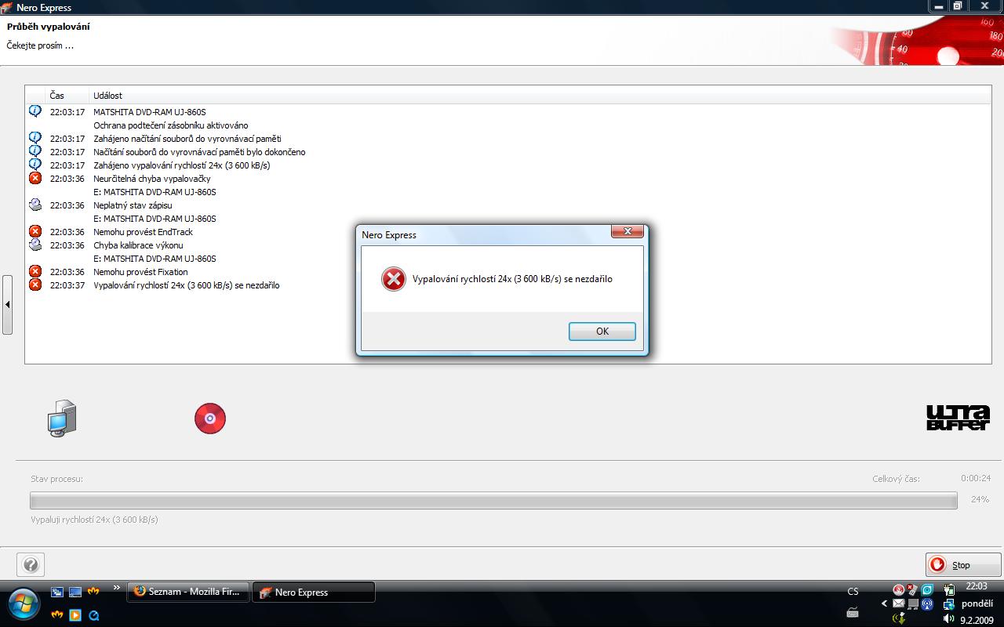Viewport: 1004px width, 627px height.
Task: Click the red error icon in the dialog
Action: (393, 279)
